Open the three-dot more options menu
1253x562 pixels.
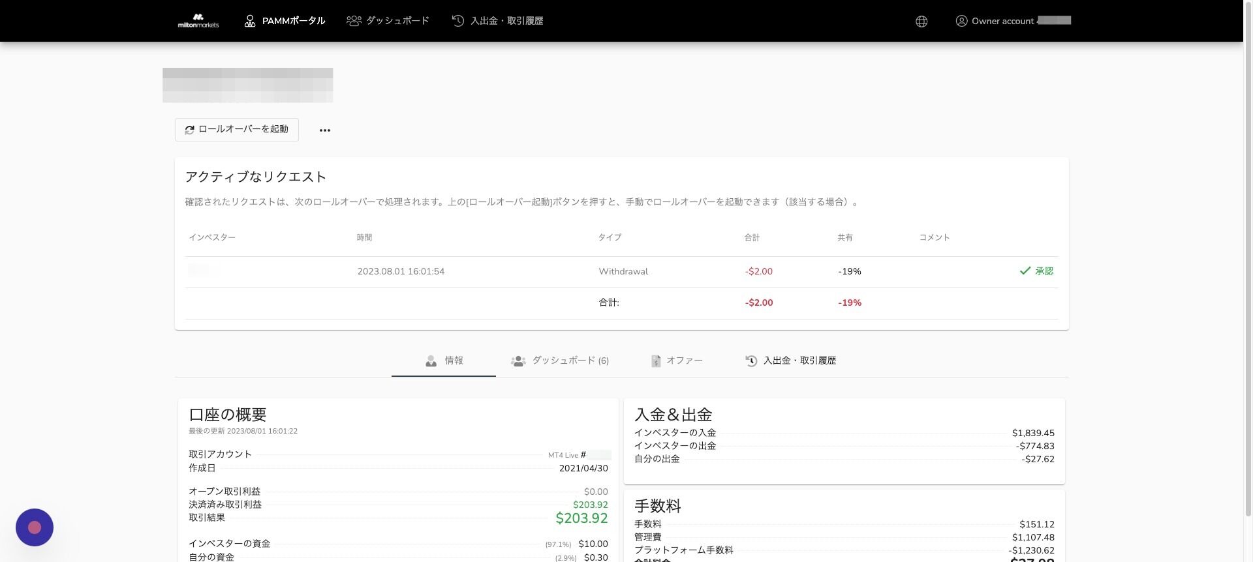[325, 130]
